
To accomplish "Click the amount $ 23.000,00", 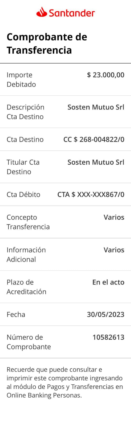I will coord(106,75).
